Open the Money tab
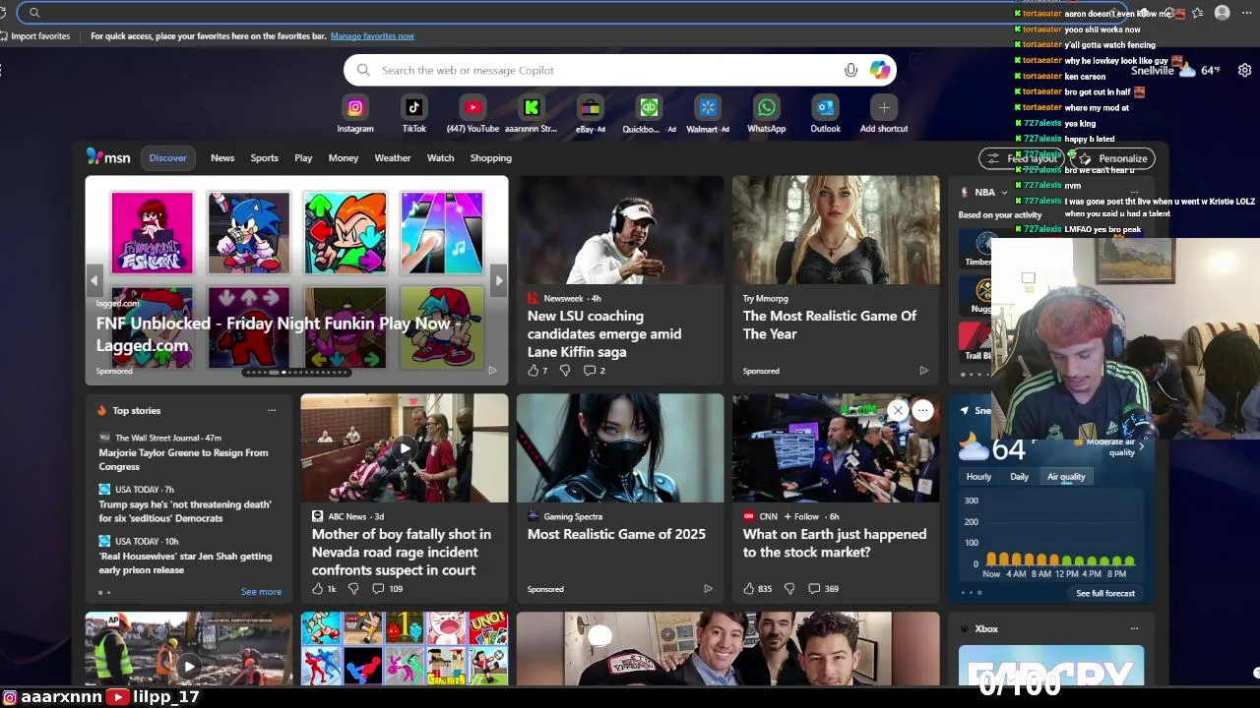Viewport: 1260px width, 708px height. (x=343, y=157)
